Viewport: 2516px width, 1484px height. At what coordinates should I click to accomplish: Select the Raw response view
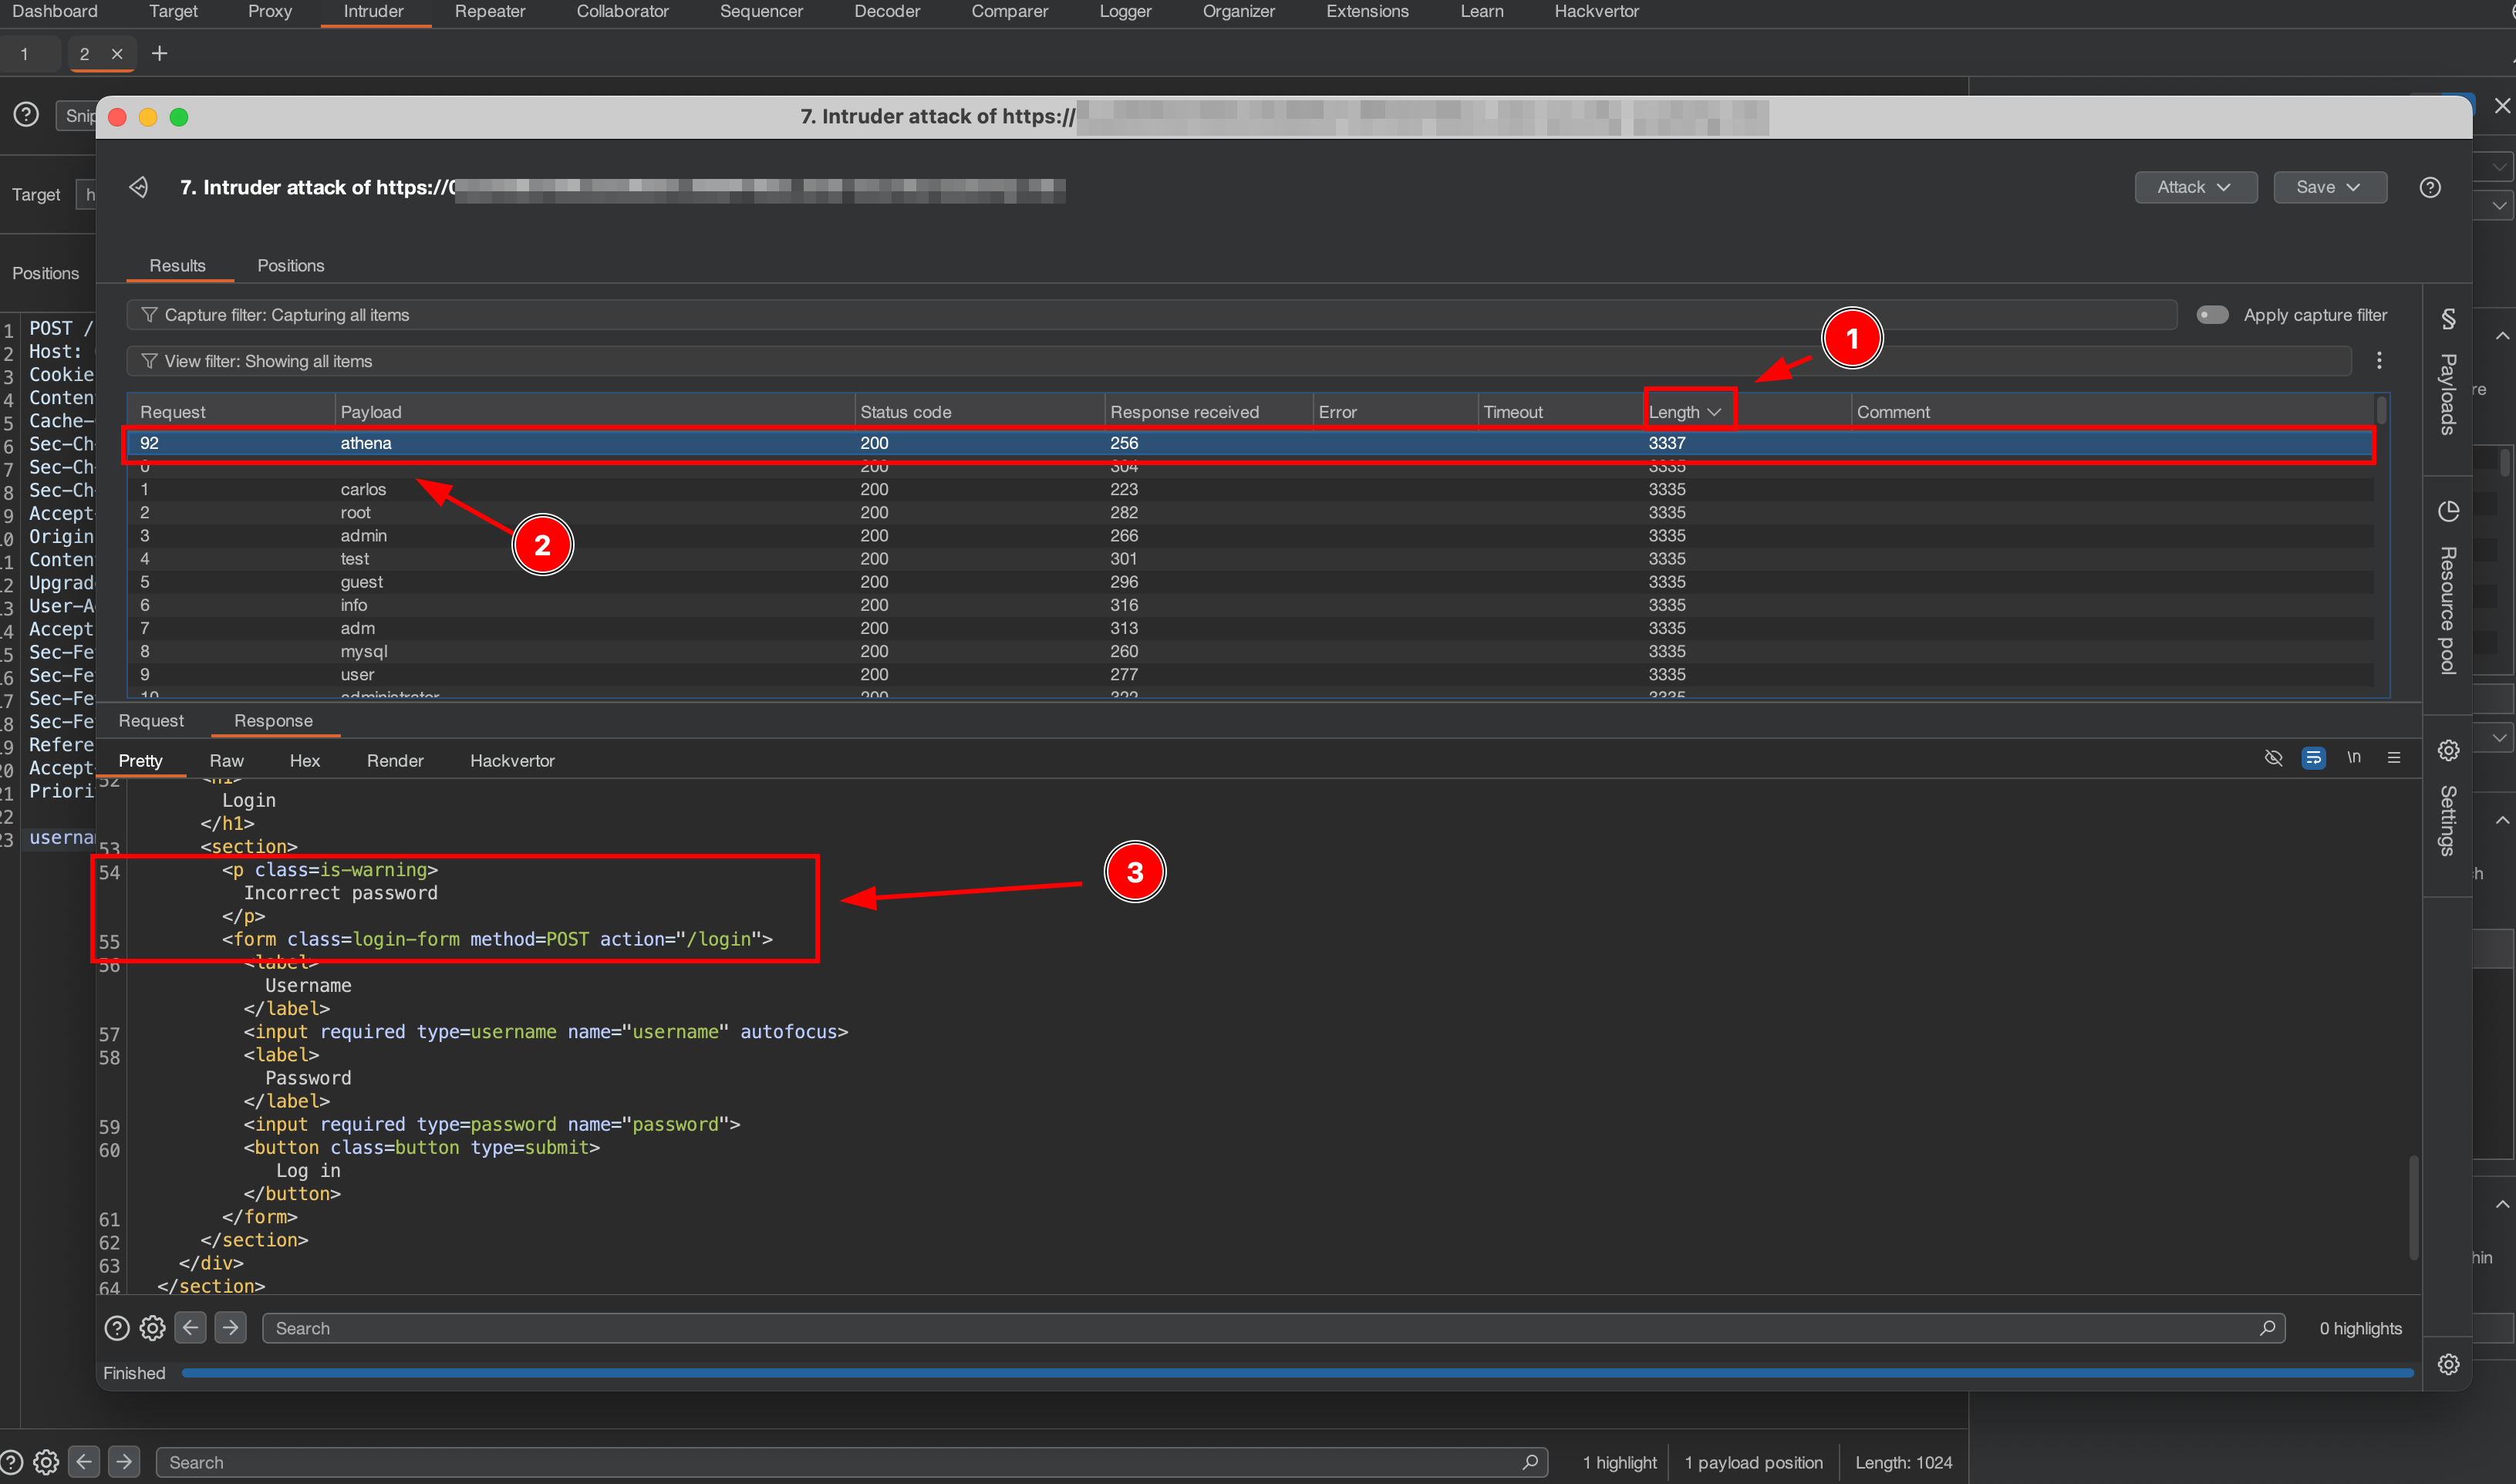coord(226,760)
